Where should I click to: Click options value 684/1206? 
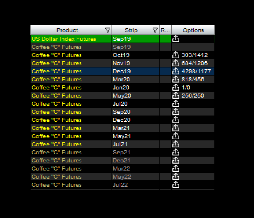195,63
